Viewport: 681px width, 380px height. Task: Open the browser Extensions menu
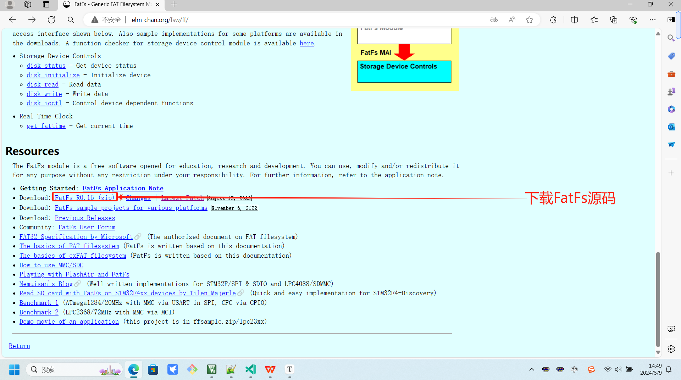tap(553, 20)
